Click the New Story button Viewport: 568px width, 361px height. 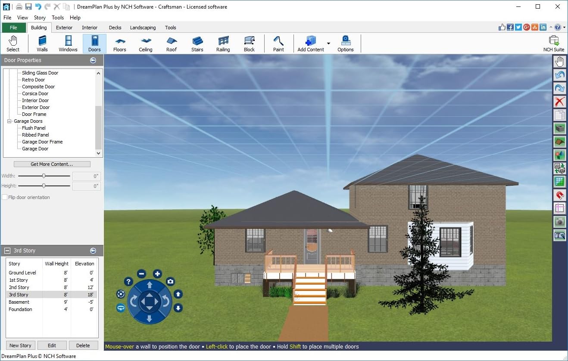[x=20, y=345]
